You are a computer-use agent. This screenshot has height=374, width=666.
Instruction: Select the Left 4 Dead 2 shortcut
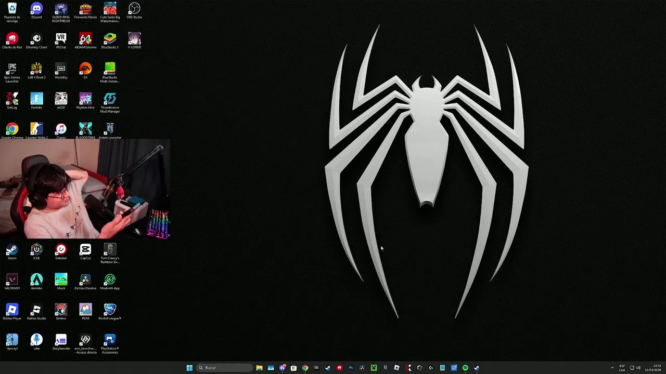coord(36,71)
